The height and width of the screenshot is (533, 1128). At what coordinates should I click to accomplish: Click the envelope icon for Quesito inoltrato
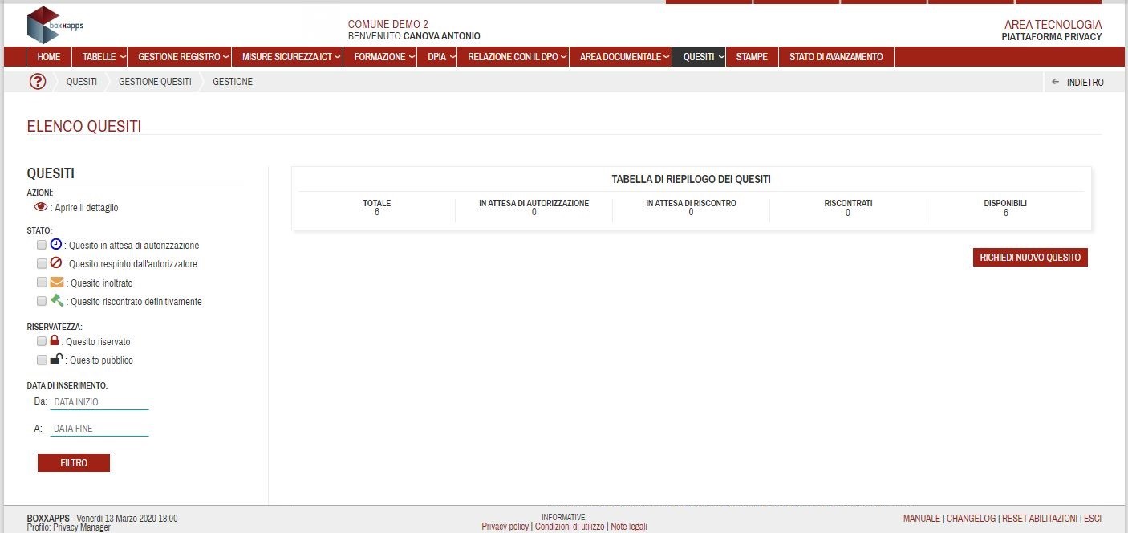[x=57, y=283]
